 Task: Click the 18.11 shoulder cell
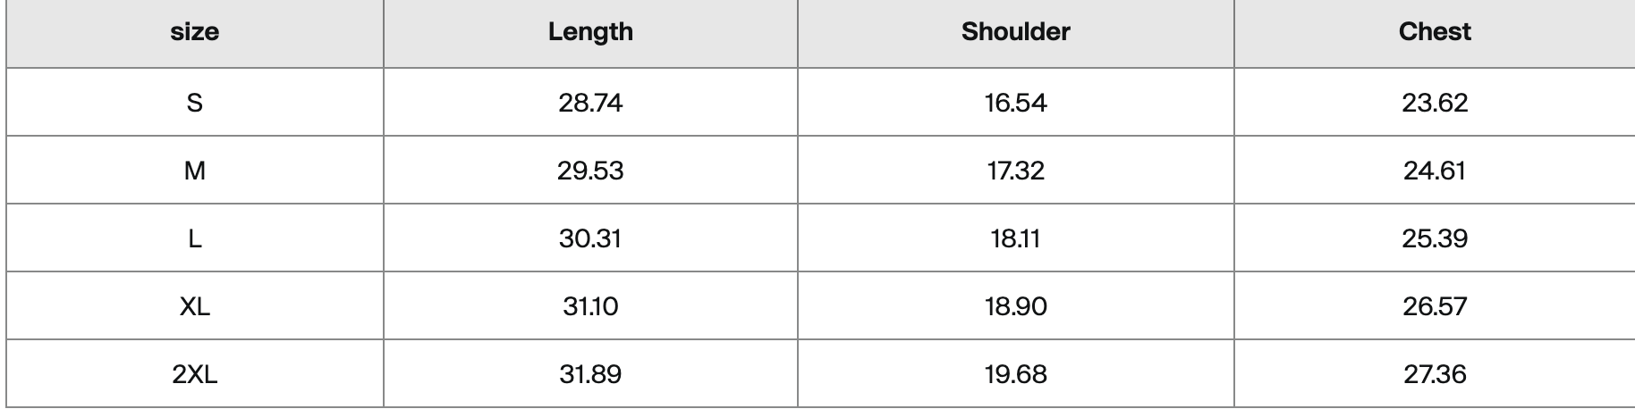[x=1015, y=238]
